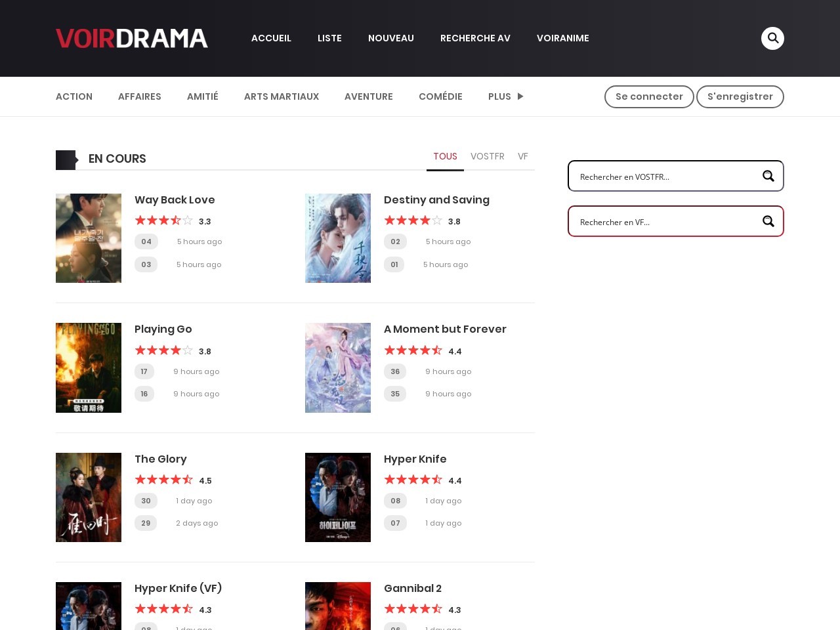Open Hyper Knife poster thumbnail
This screenshot has height=630, width=840.
pos(338,497)
